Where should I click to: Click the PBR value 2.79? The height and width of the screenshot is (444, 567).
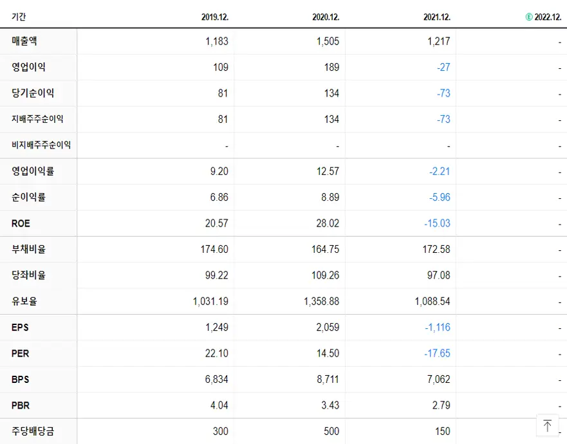(x=441, y=405)
